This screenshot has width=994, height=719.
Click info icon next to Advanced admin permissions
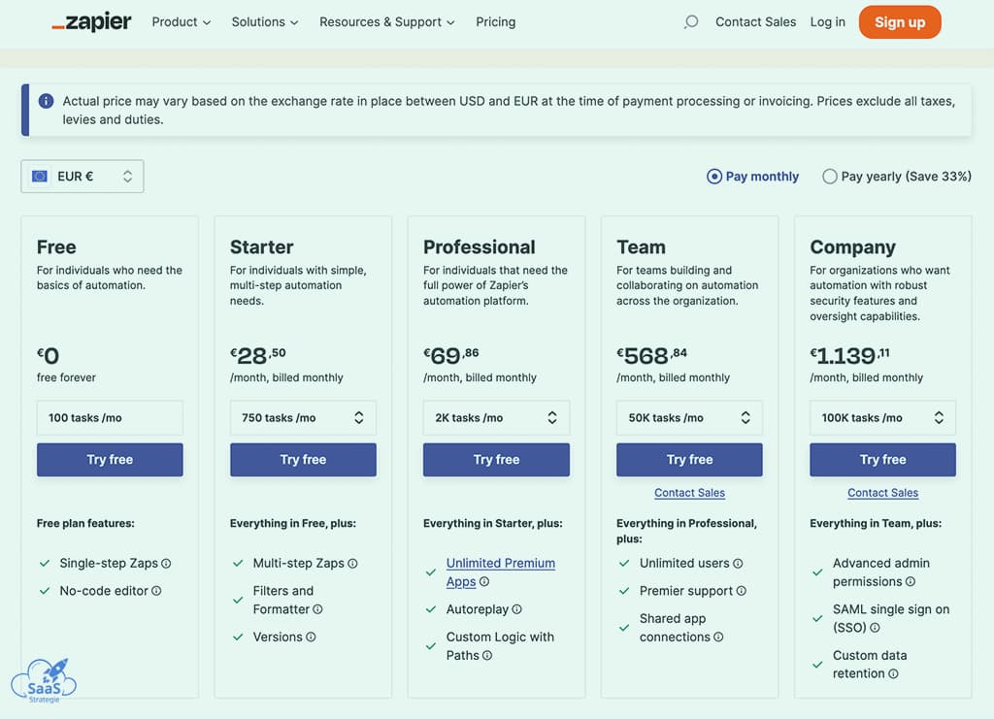tap(911, 581)
